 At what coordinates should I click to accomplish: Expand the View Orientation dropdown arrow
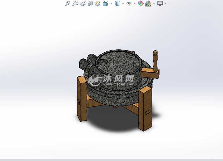(x=111, y=4)
